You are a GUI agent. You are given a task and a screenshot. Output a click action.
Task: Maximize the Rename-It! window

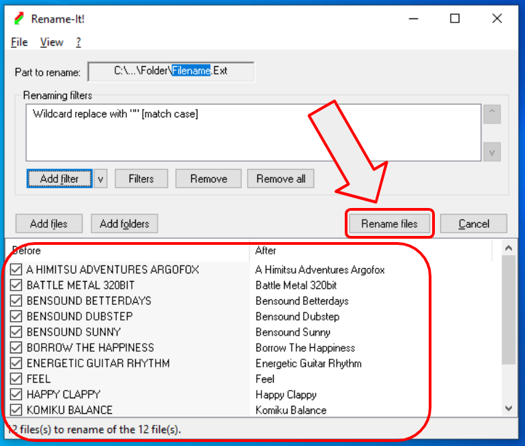pos(455,18)
